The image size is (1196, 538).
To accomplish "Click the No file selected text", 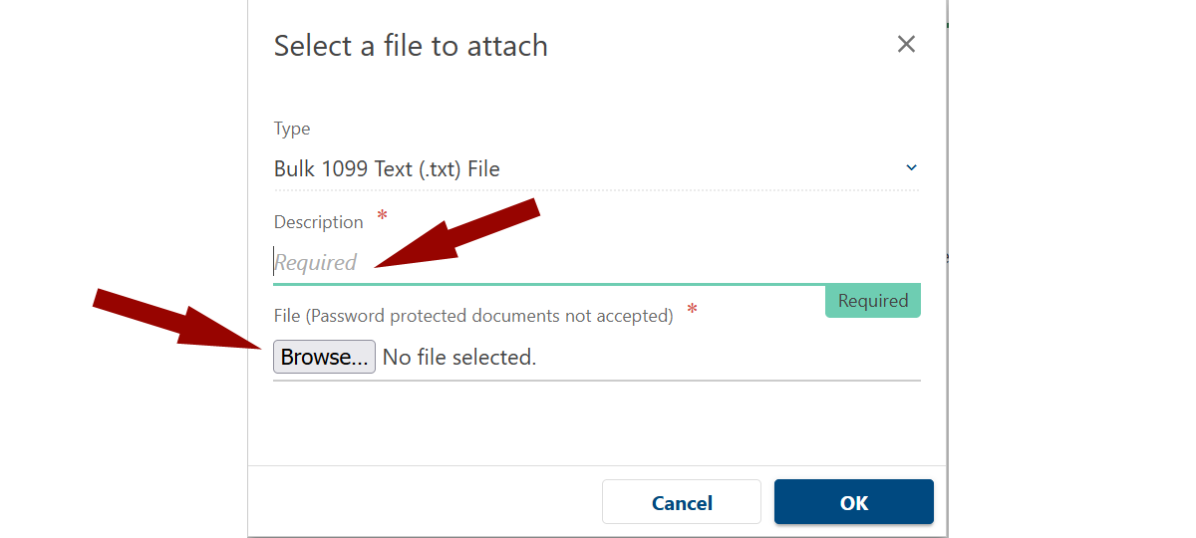I will point(459,358).
